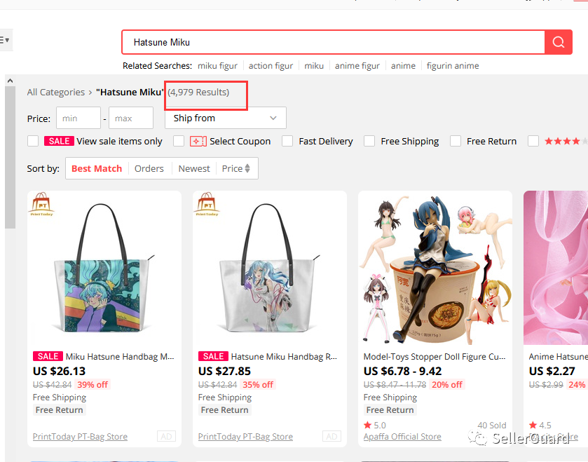Click the scroll up arrow
This screenshot has width=588, height=462.
tap(10, 81)
